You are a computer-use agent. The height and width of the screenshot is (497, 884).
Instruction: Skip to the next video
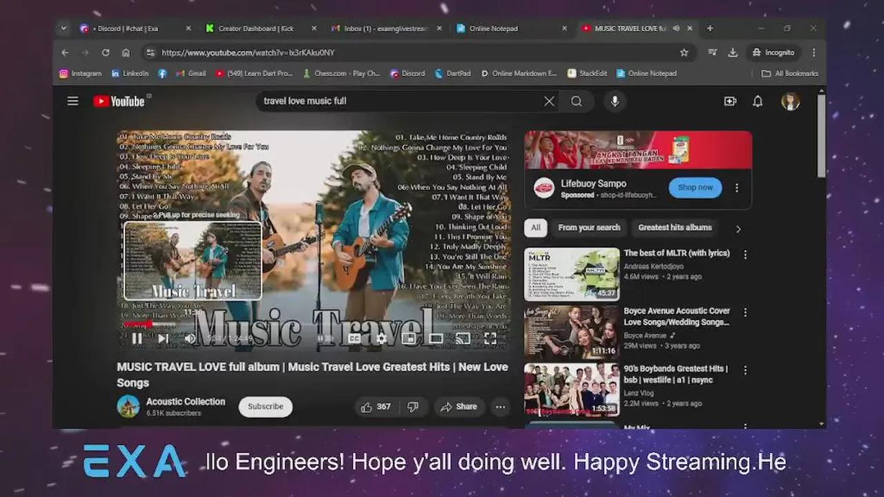[163, 338]
